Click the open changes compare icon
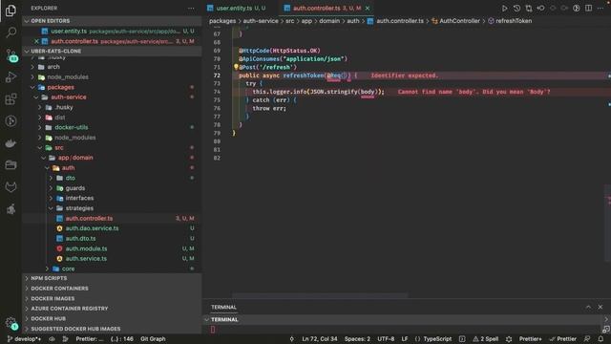This screenshot has width=611, height=344. 529,9
